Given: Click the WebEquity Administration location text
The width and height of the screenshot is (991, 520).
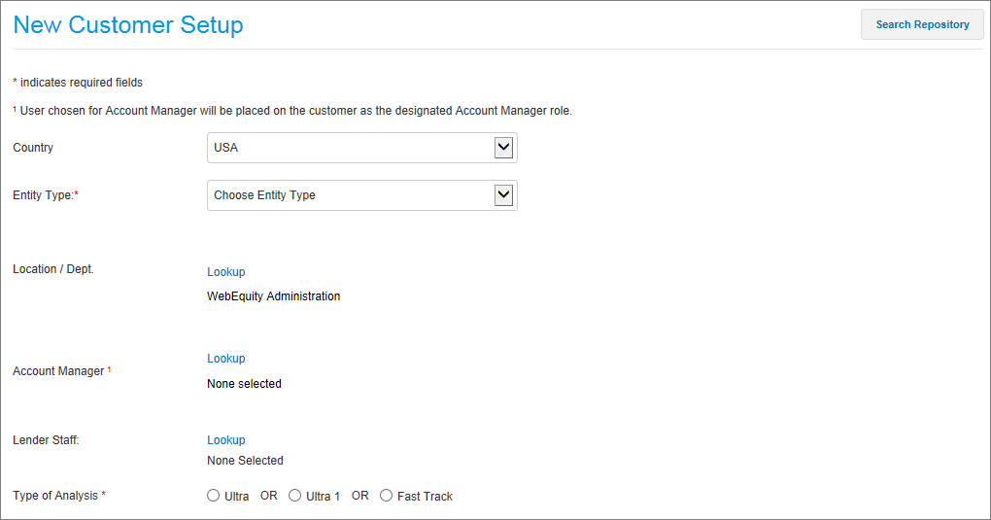Looking at the screenshot, I should 274,296.
